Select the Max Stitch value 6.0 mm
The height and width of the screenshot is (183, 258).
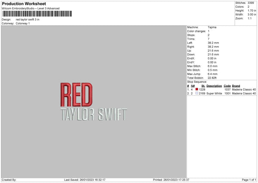[x=212, y=66]
